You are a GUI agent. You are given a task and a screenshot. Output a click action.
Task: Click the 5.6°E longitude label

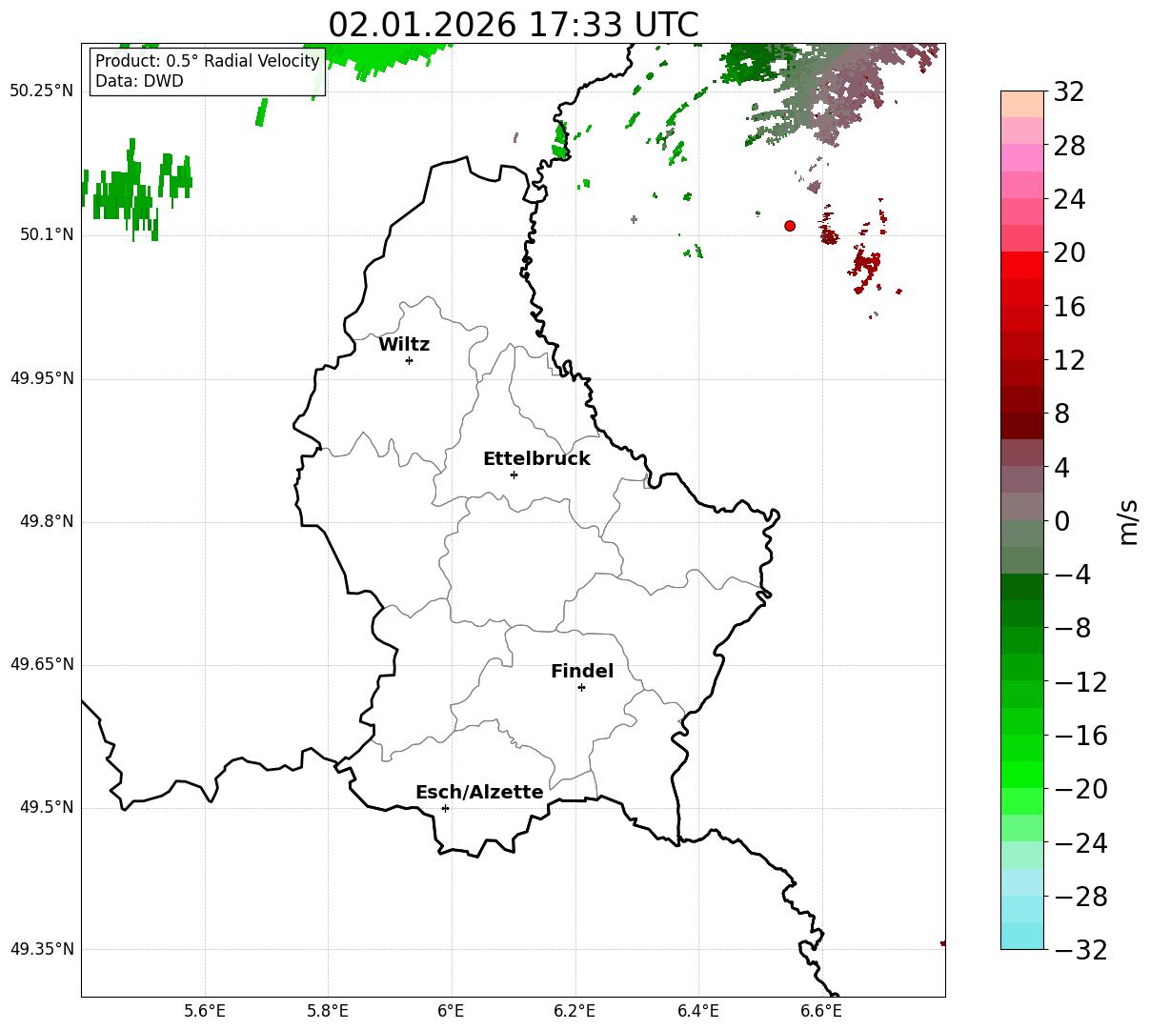[205, 1011]
